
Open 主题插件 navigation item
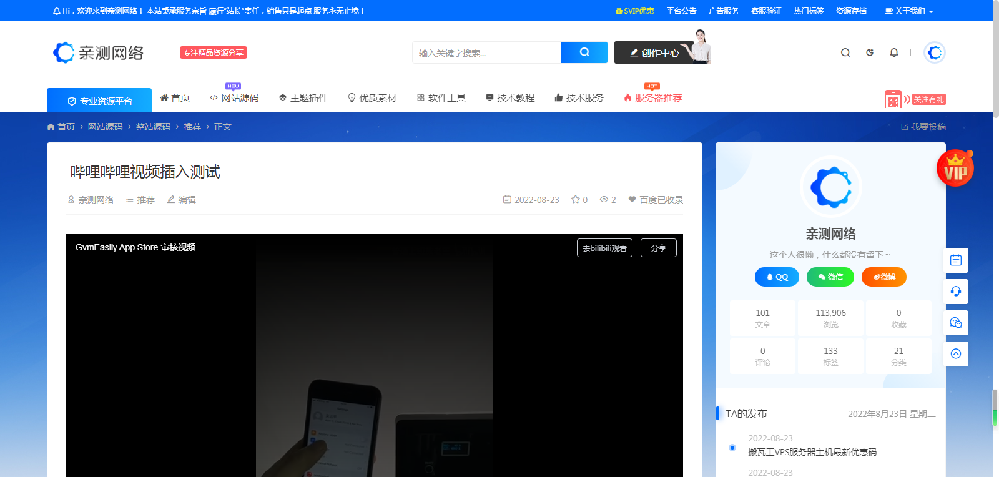(x=303, y=98)
